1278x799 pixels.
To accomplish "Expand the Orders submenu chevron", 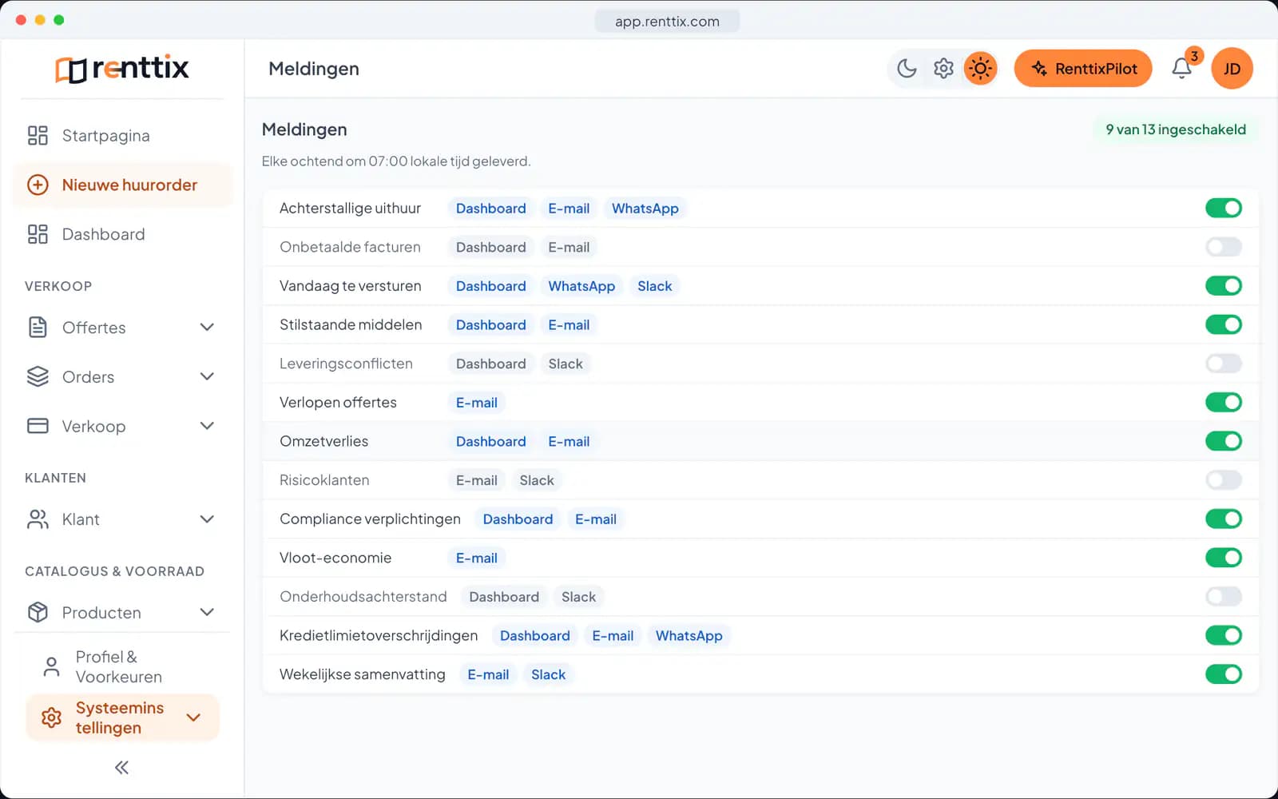I will coord(207,377).
